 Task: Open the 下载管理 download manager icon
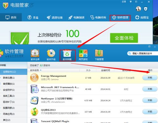click(x=99, y=55)
